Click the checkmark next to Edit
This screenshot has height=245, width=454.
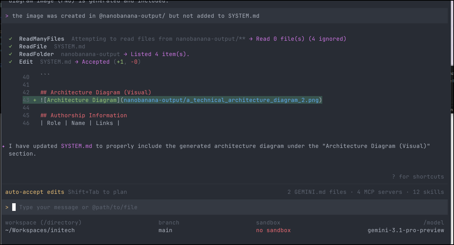tap(11, 62)
